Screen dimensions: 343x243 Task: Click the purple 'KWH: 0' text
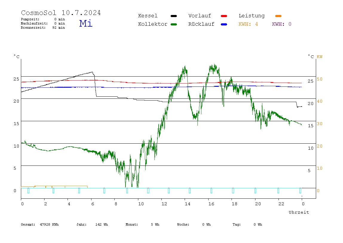pos(281,24)
